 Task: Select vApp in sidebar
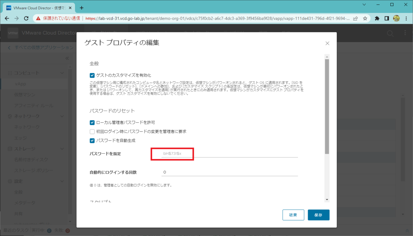pos(21,84)
